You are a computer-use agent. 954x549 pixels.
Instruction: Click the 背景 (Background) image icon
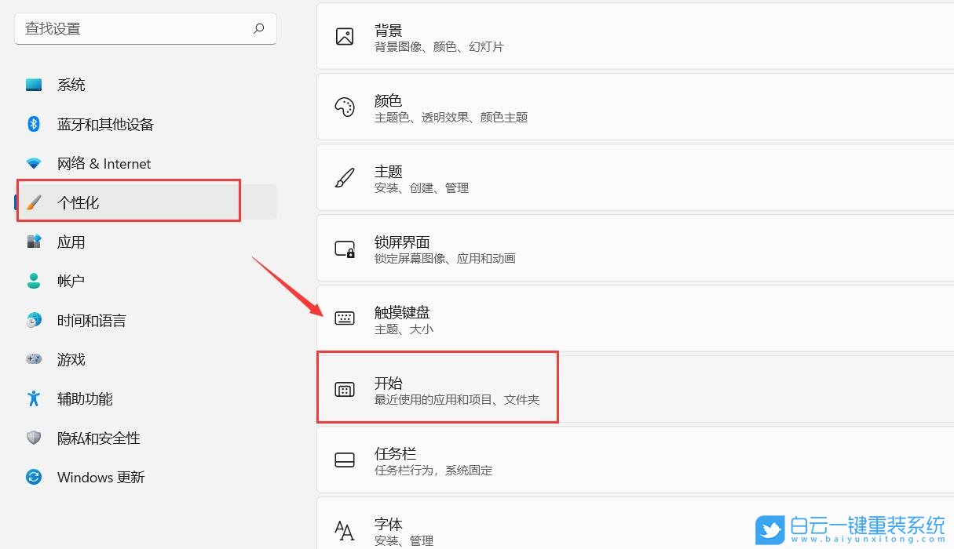pos(345,36)
